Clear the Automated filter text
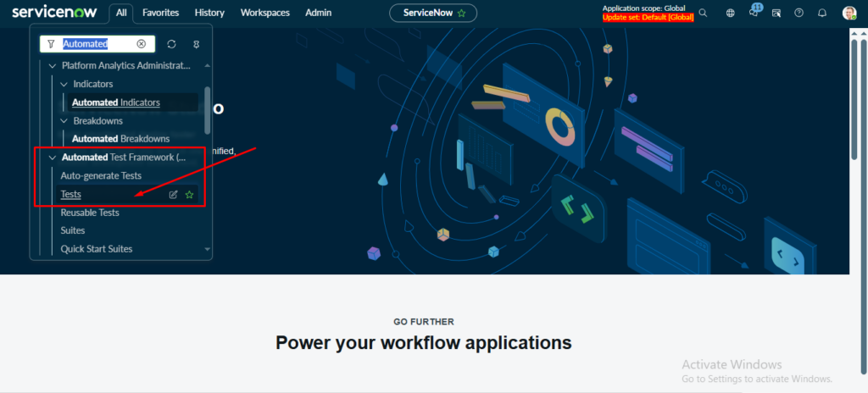868x393 pixels. (142, 44)
